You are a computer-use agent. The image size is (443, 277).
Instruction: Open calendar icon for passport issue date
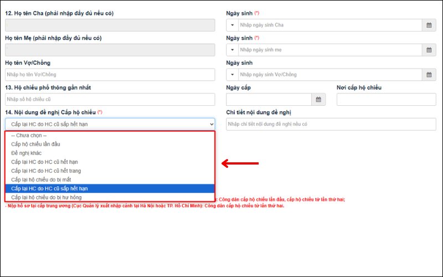tap(318, 100)
